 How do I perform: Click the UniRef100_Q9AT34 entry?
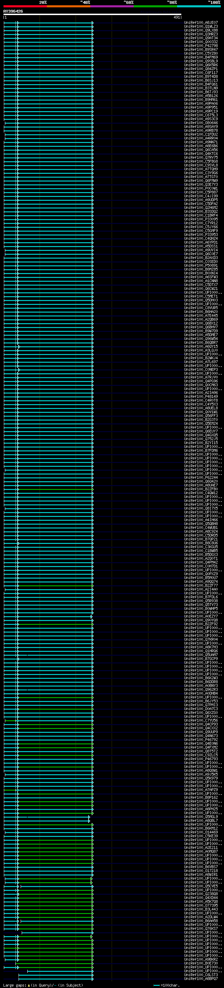pyautogui.click(x=201, y=38)
